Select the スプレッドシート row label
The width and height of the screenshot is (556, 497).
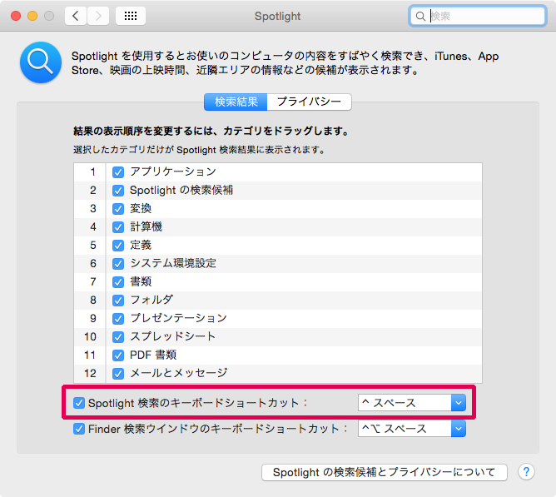tap(172, 336)
